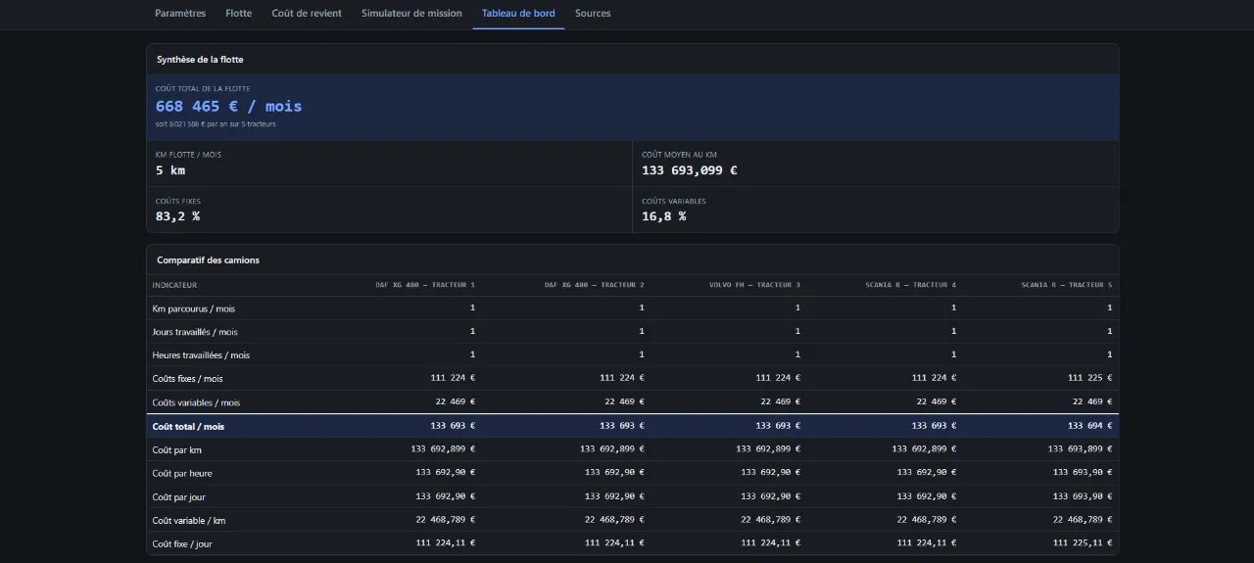The width and height of the screenshot is (1254, 563).
Task: Open the Sources tab
Action: pos(593,14)
